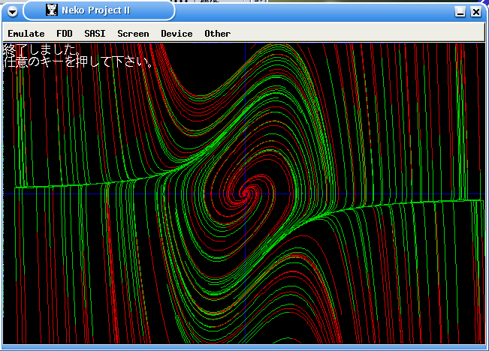Click the window menu dropdown arrow
This screenshot has height=351, width=489.
tap(13, 12)
